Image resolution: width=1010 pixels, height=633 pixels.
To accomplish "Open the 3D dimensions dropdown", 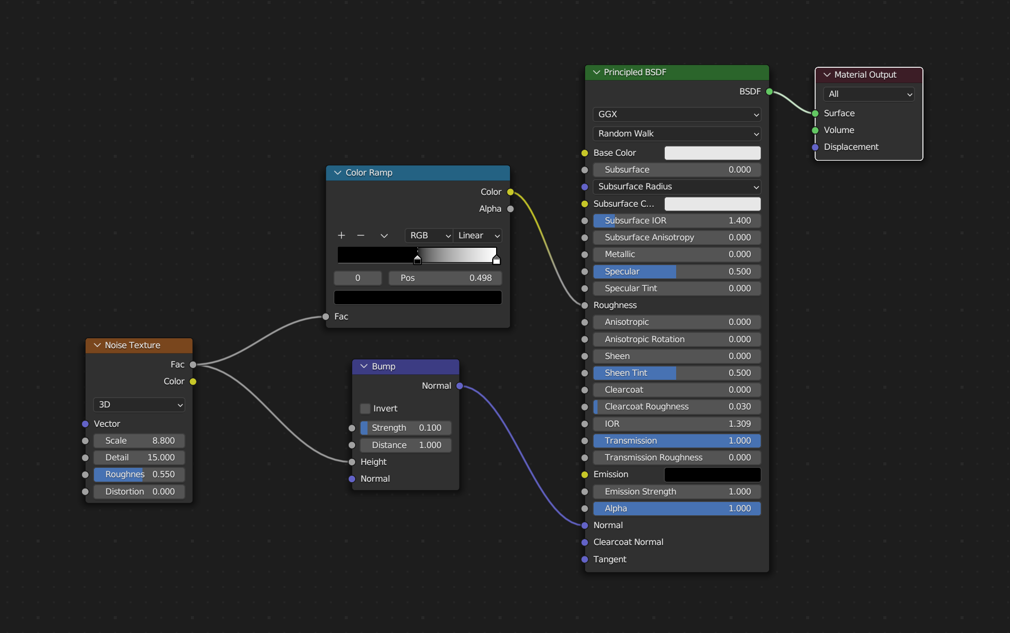I will [139, 405].
